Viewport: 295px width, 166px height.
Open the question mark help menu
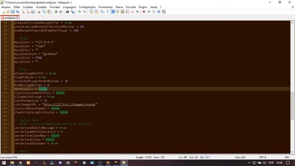pos(161,7)
